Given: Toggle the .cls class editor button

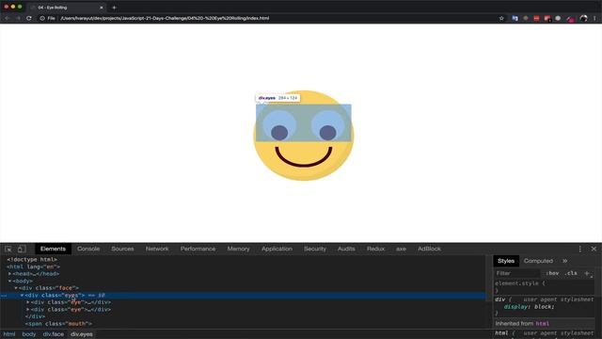Looking at the screenshot, I should pos(571,273).
